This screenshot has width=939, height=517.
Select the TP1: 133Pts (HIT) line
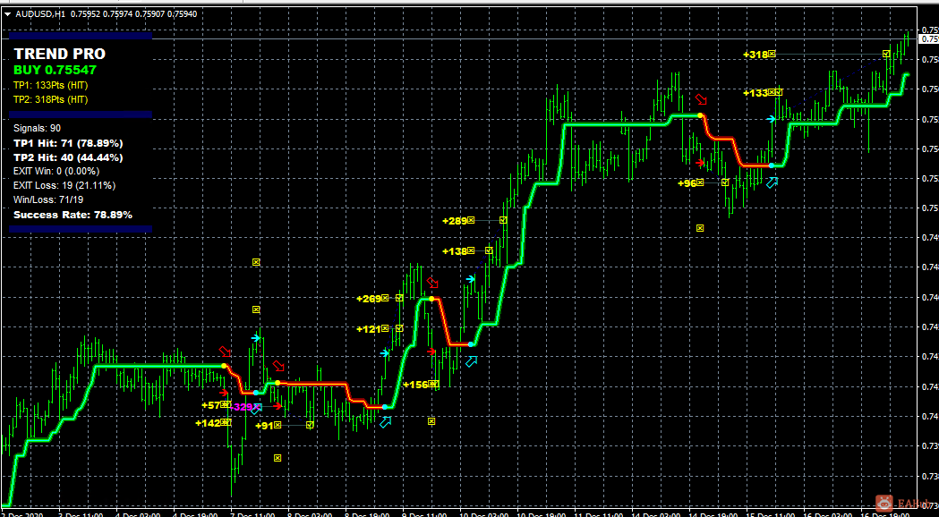tap(50, 85)
